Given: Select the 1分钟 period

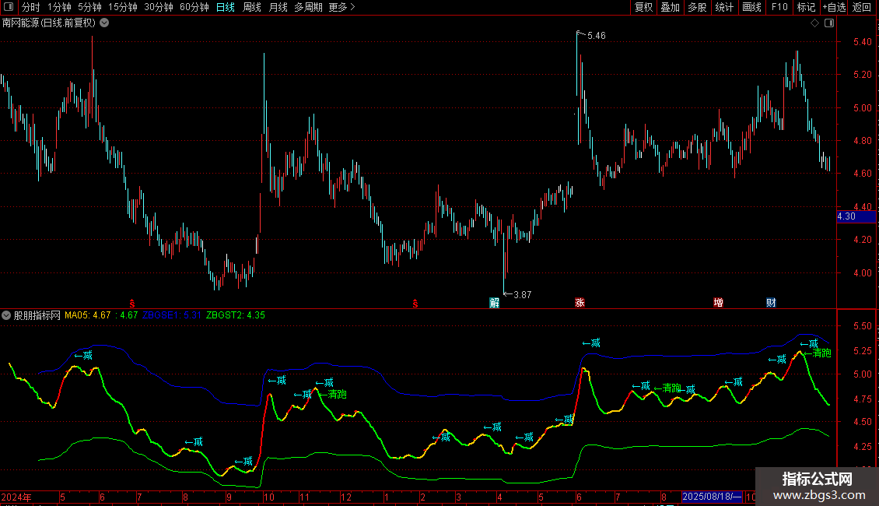Looking at the screenshot, I should pyautogui.click(x=59, y=7).
